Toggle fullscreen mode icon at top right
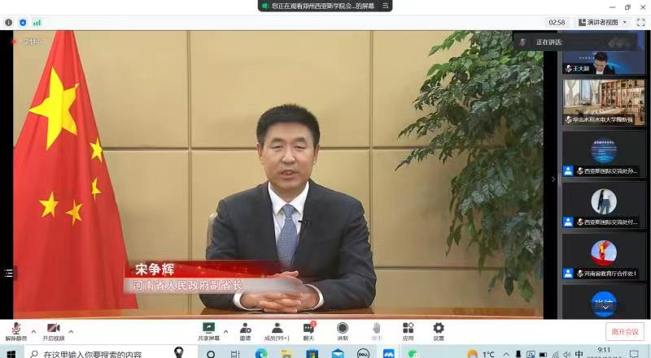The width and height of the screenshot is (651, 358). coord(640,22)
